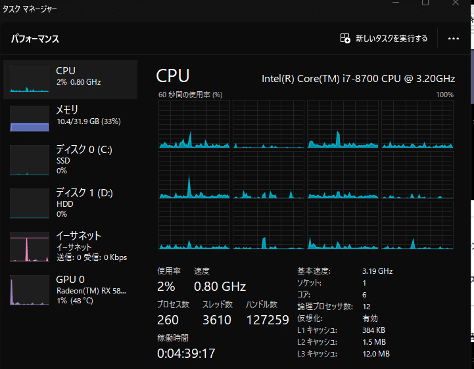Select the メモリ usage graph thumbnail
The image size is (474, 369).
(x=30, y=119)
